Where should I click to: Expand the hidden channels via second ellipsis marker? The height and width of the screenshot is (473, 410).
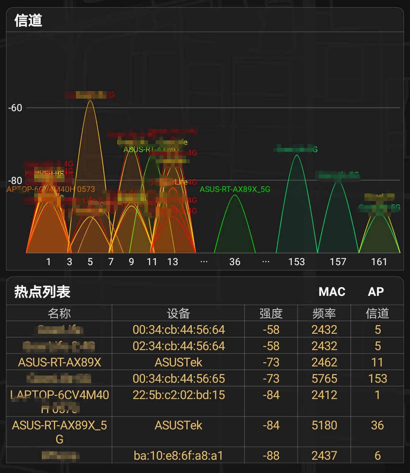266,261
